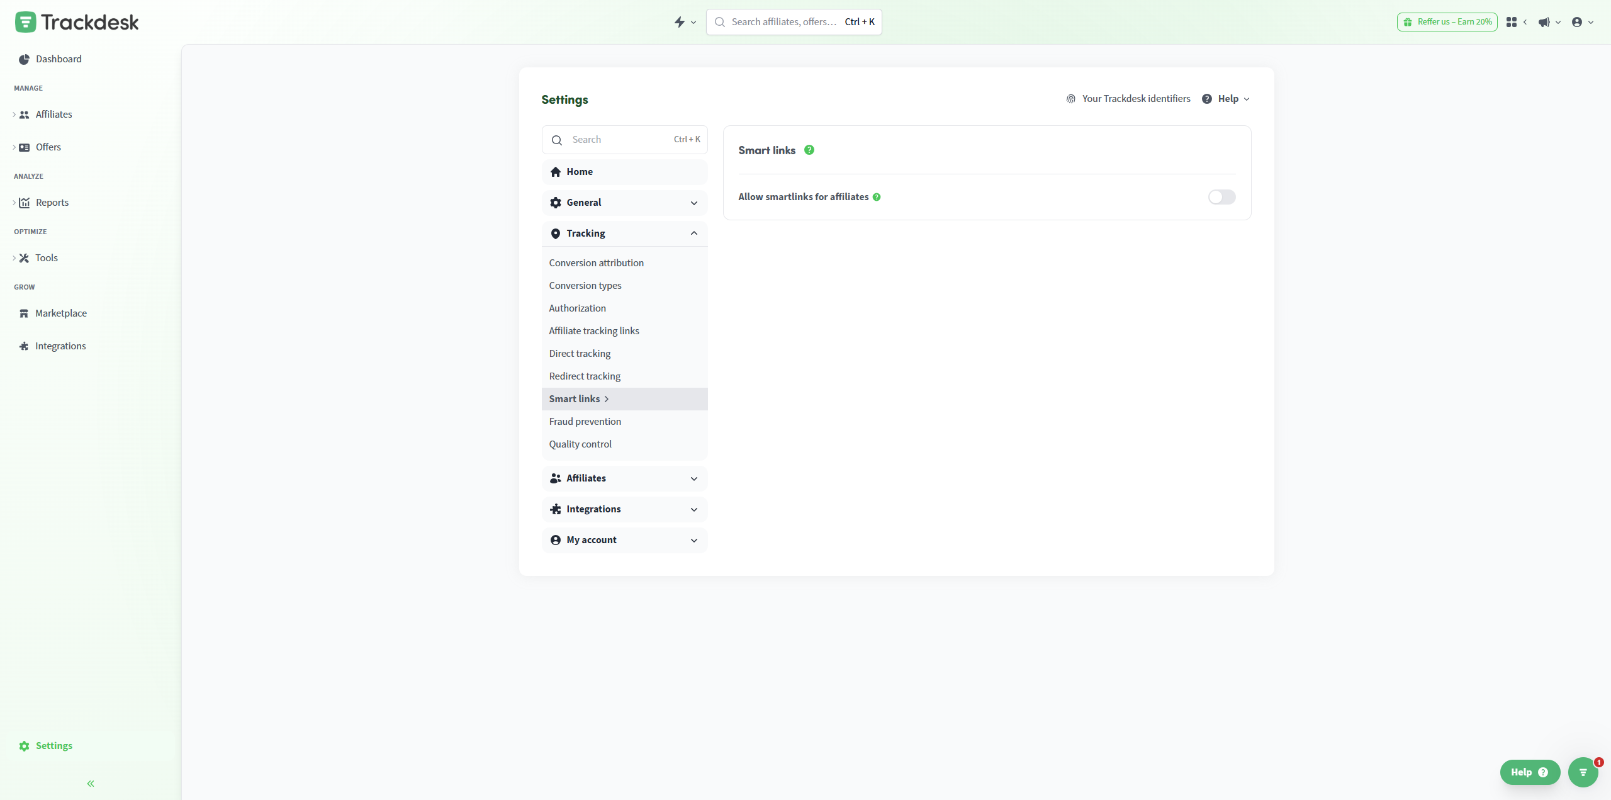Screen dimensions: 1611x800
Task: Select Fraud prevention in Tracking menu
Action: pyautogui.click(x=585, y=422)
